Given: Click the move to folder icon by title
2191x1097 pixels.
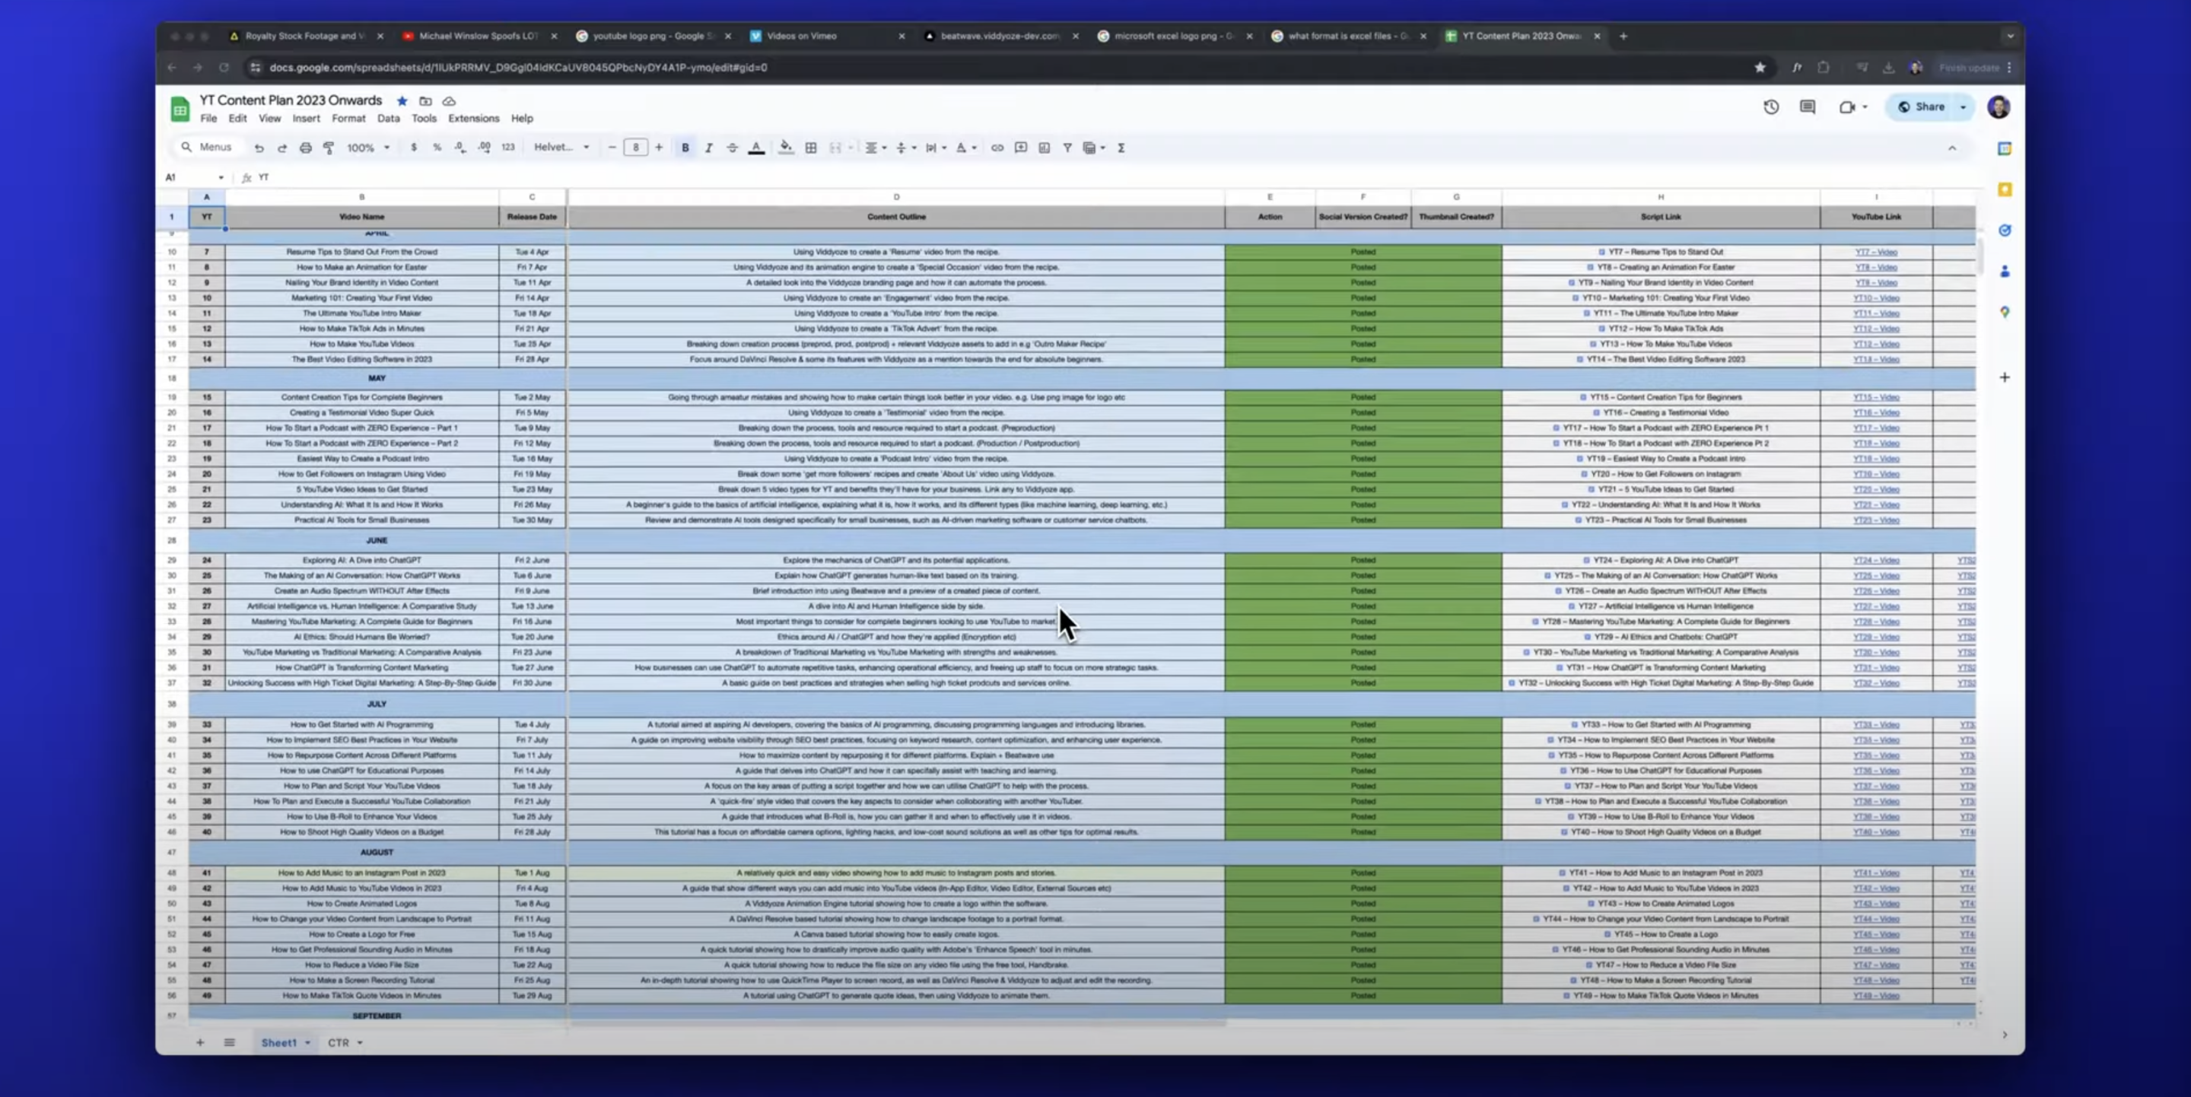Looking at the screenshot, I should [425, 101].
